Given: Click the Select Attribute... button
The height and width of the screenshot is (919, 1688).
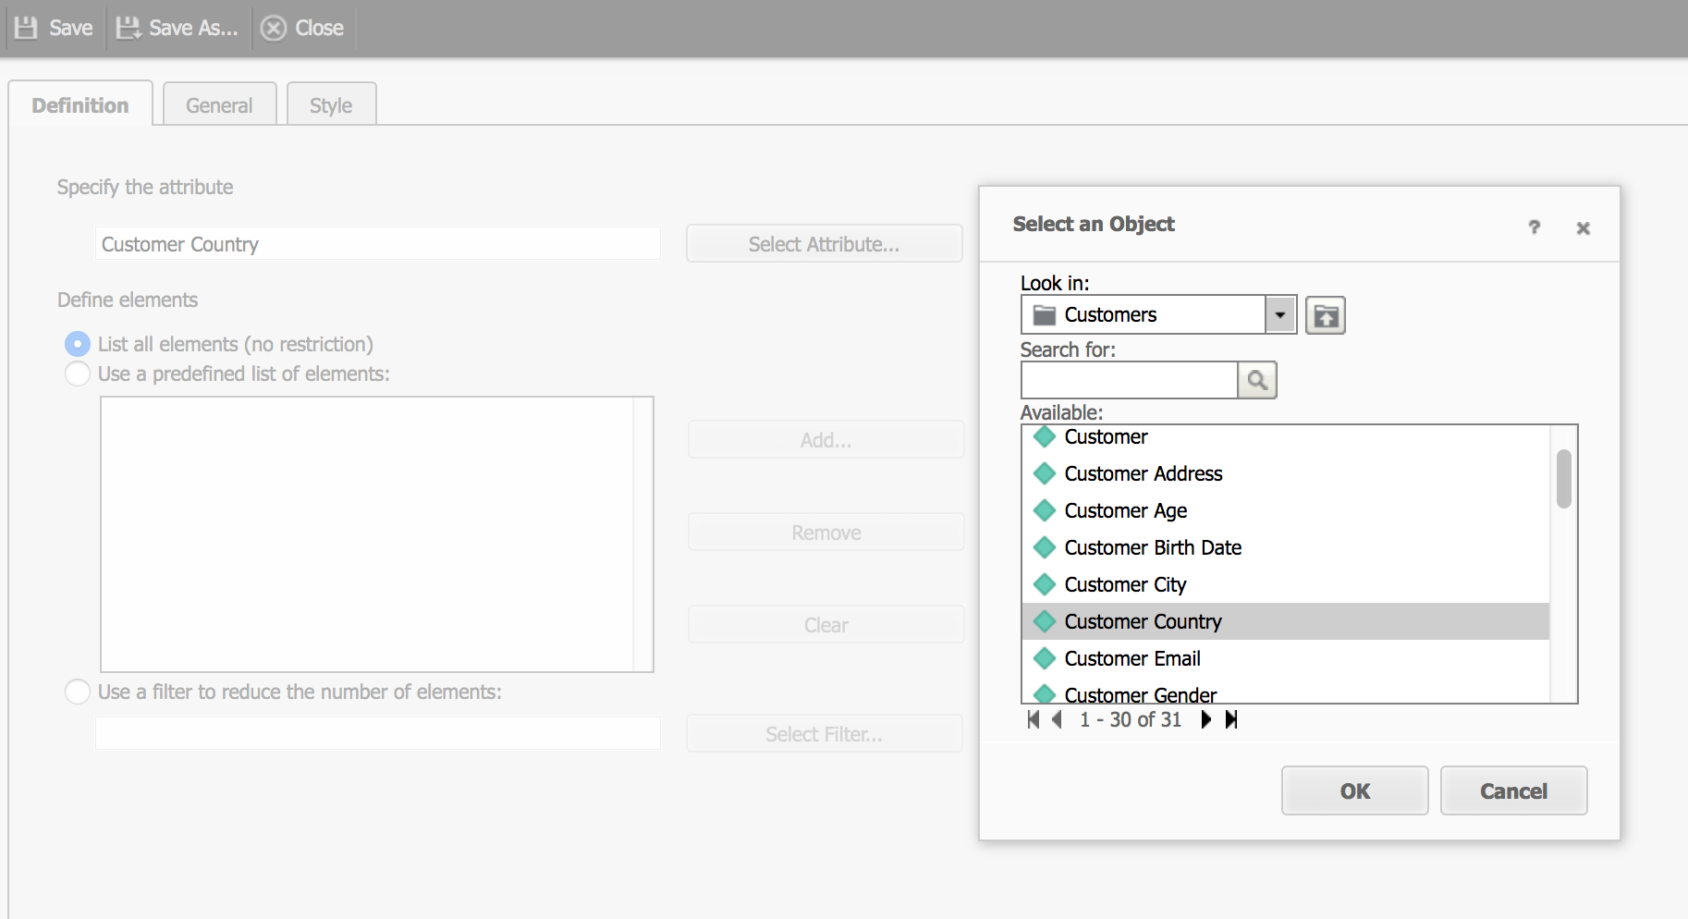Looking at the screenshot, I should [824, 244].
